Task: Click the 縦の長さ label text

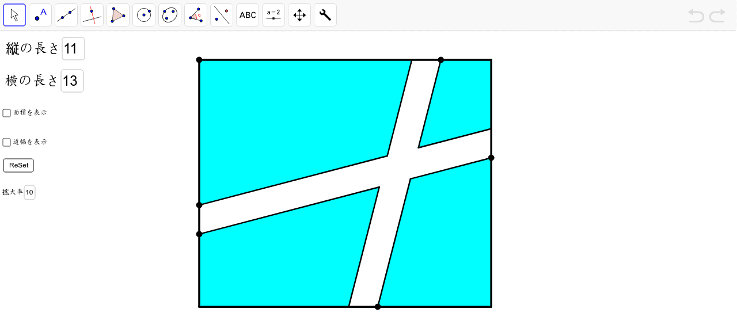Action: (33, 48)
